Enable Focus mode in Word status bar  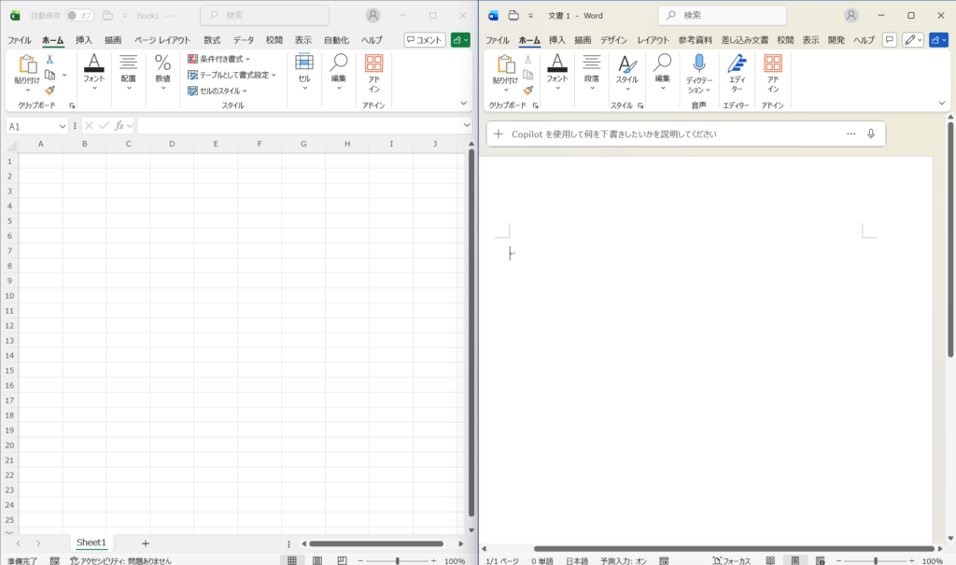[732, 560]
